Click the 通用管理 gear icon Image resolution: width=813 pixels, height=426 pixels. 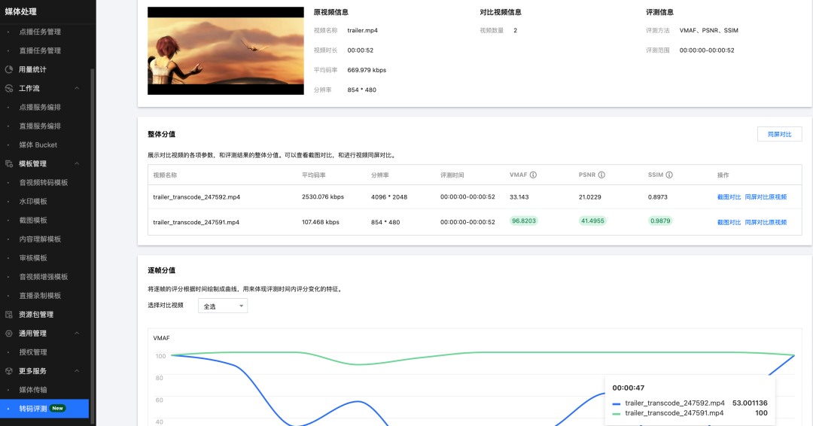point(9,333)
